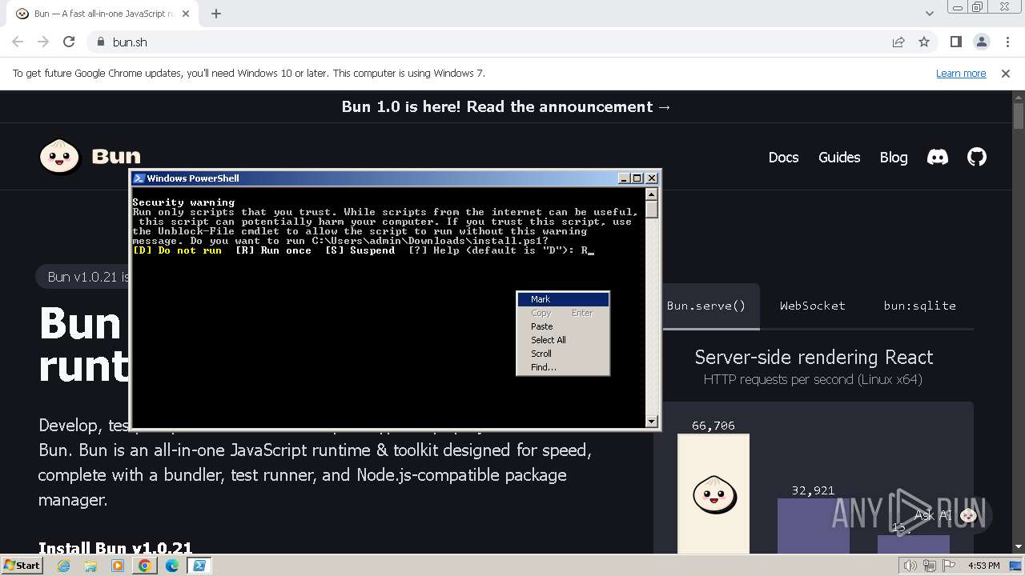Open the share page icon
Image resolution: width=1025 pixels, height=576 pixels.
point(898,42)
